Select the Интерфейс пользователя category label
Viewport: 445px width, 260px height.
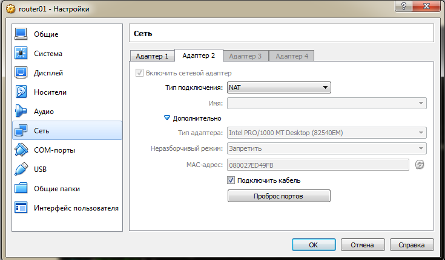pyautogui.click(x=76, y=208)
